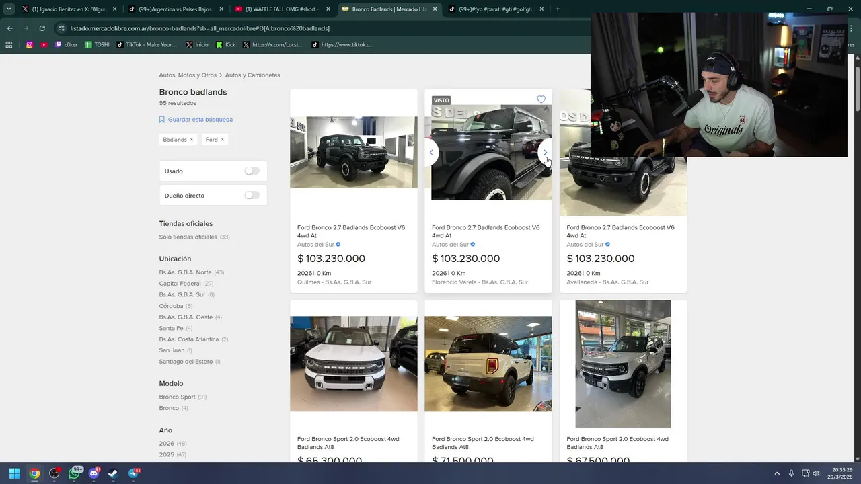Image resolution: width=861 pixels, height=484 pixels.
Task: Save the Florencio Varela Bronco to favorites heart
Action: (541, 99)
